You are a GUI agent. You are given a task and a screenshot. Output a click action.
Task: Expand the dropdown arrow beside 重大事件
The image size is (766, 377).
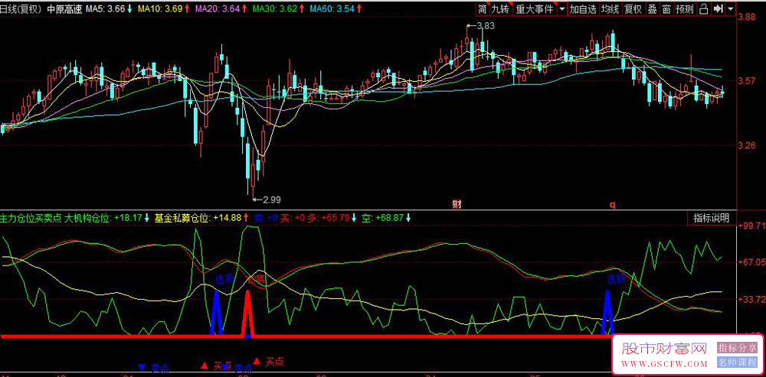pos(562,9)
